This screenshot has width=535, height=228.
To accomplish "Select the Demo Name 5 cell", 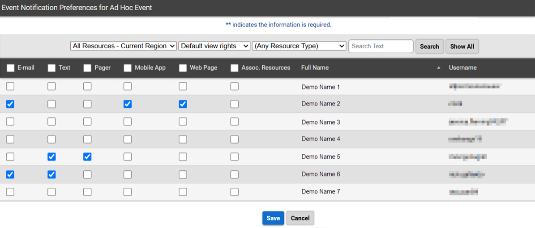I will click(321, 157).
